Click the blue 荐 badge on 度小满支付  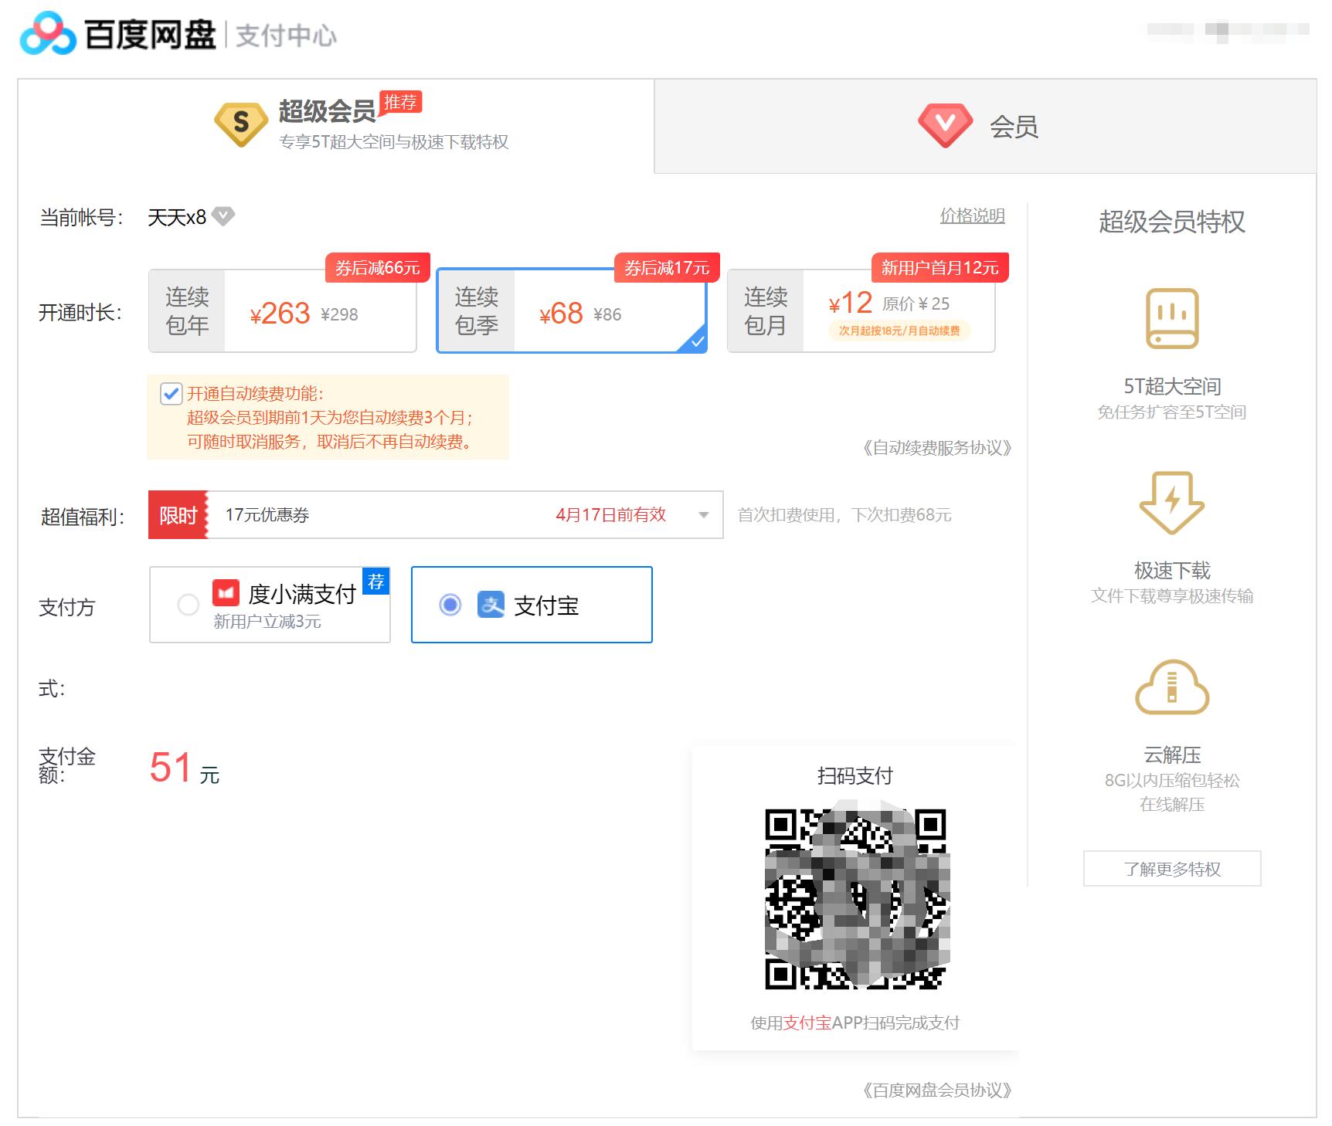(x=376, y=582)
